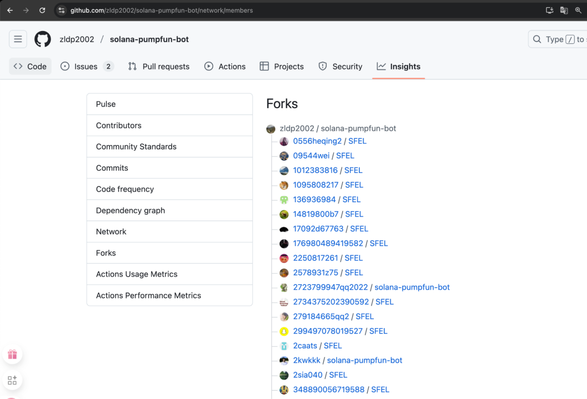
Task: Click the browser reload button
Action: tap(42, 10)
